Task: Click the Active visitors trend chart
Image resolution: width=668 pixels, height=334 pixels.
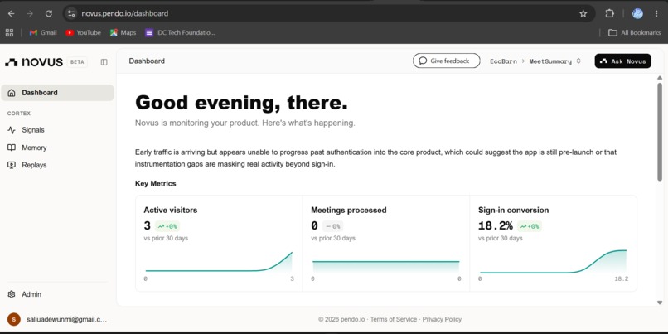Action: pos(219,262)
